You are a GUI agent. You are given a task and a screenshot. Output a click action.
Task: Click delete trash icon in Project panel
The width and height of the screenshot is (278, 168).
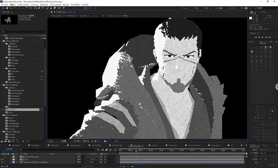click(x=23, y=141)
